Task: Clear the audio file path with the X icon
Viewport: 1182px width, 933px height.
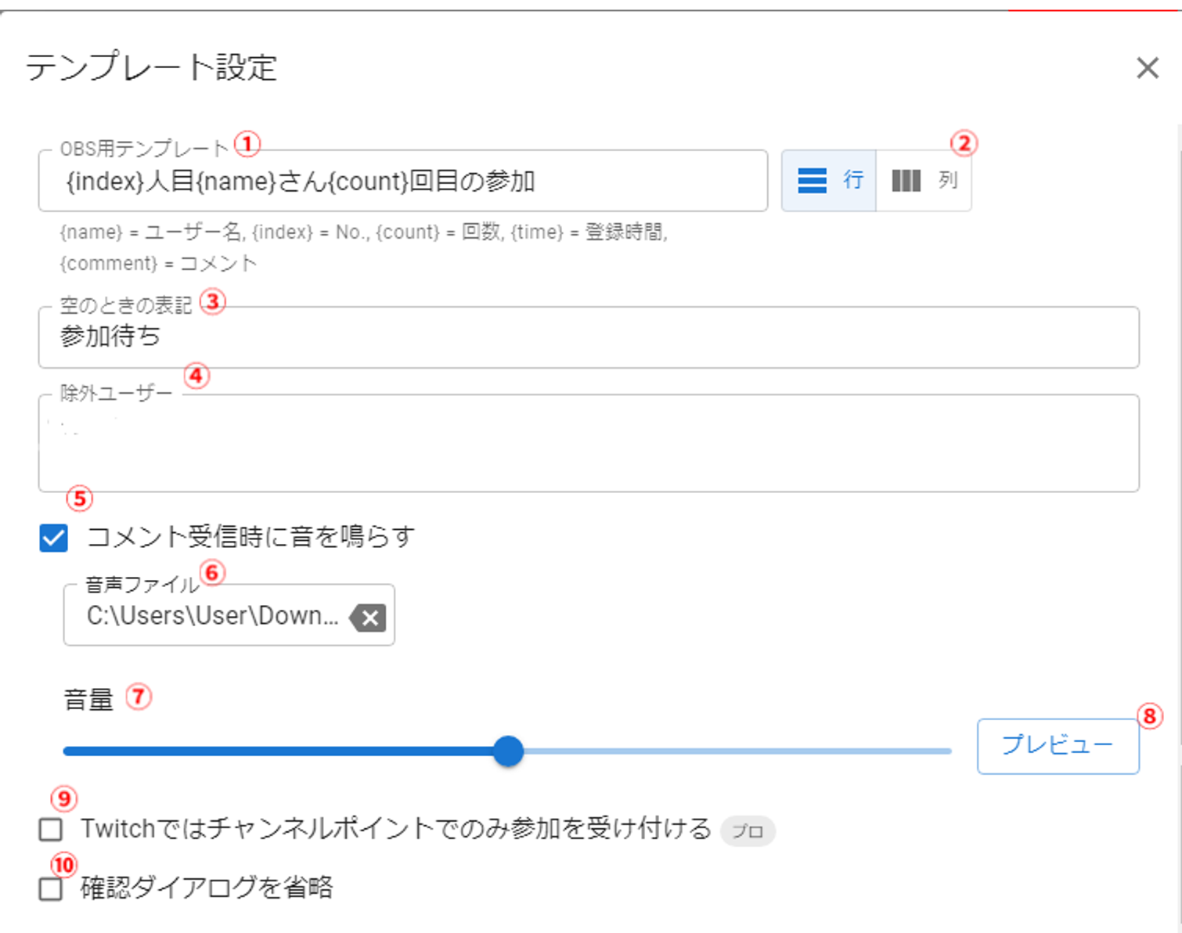Action: 368,618
